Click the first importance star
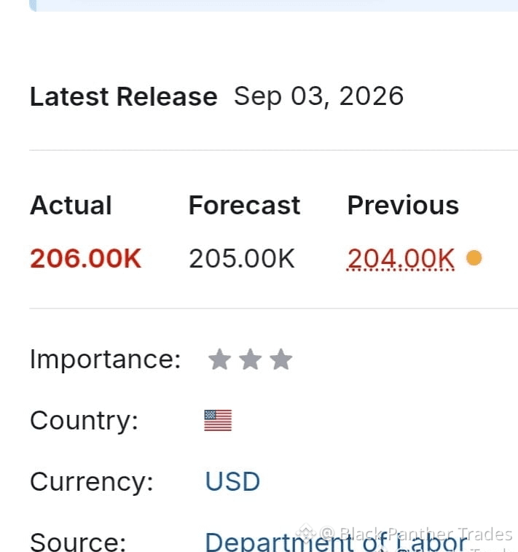Image resolution: width=518 pixels, height=552 pixels. coord(219,359)
